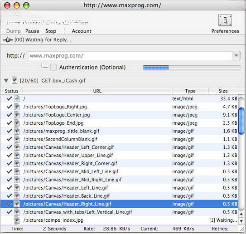Sort by the URL column header
This screenshot has width=246, height=234.
pyautogui.click(x=97, y=91)
